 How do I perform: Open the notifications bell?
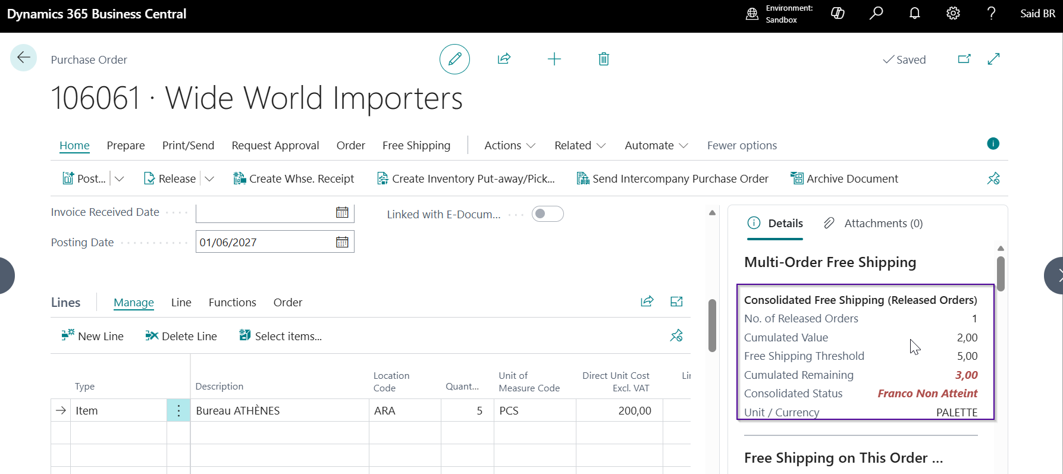tap(915, 13)
